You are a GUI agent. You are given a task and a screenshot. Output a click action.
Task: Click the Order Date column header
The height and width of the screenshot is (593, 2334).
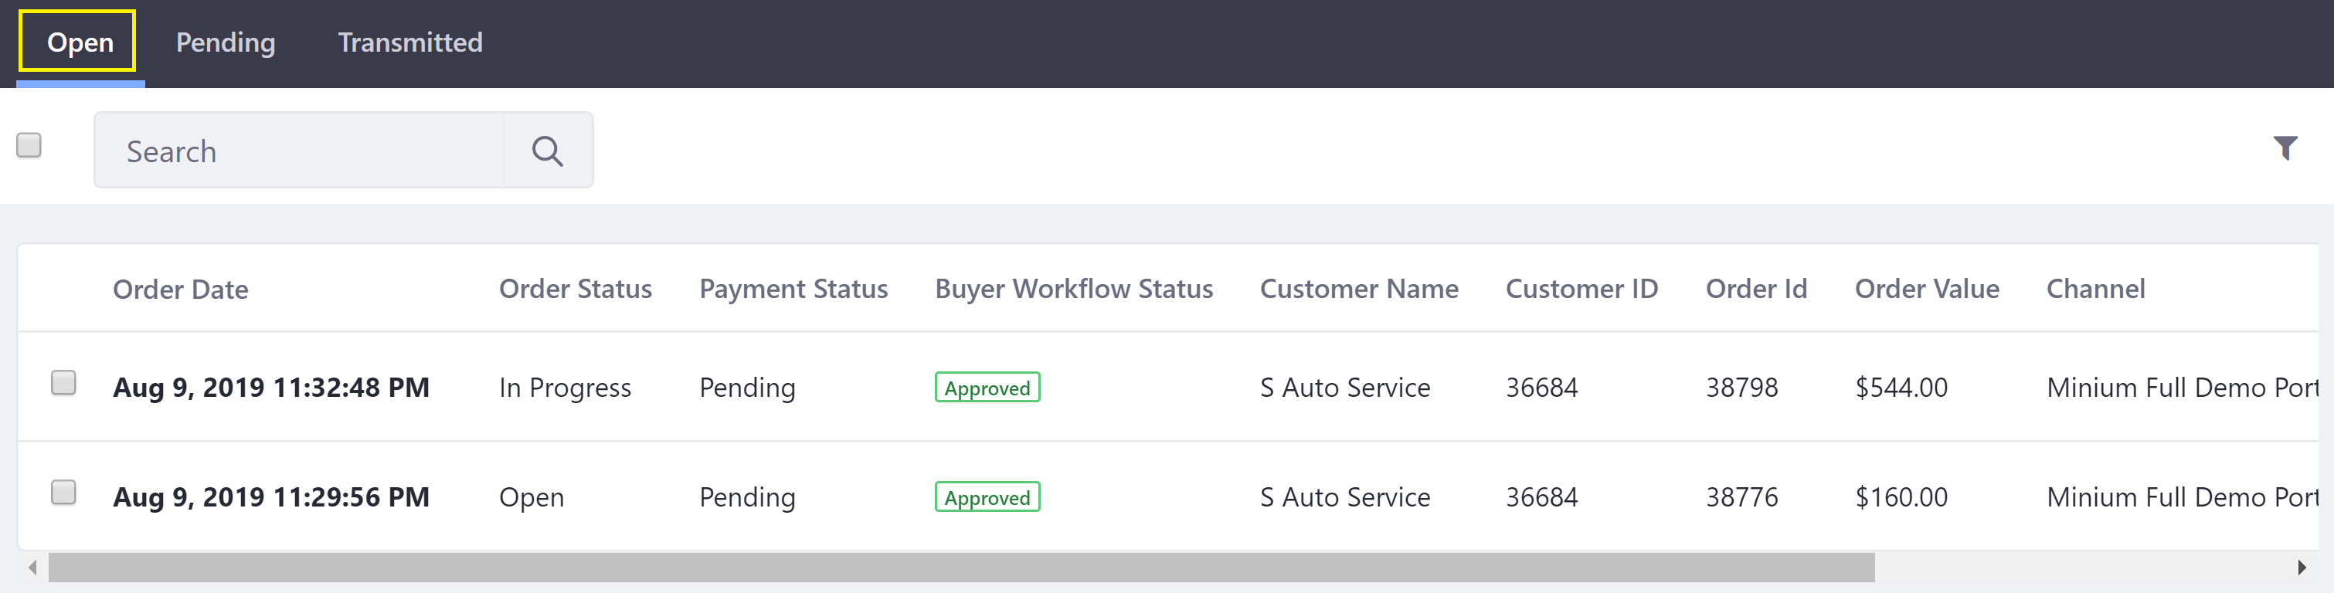pyautogui.click(x=180, y=290)
